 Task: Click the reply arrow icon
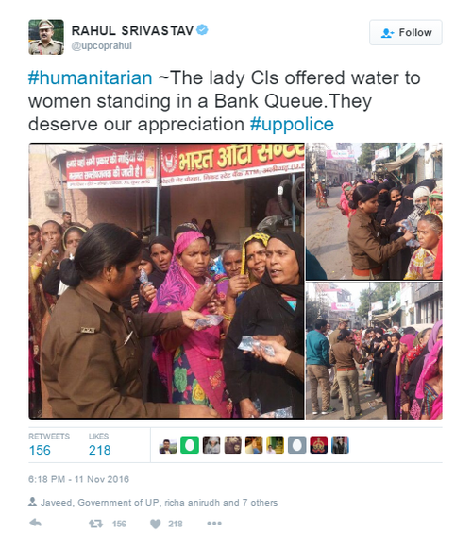click(x=36, y=524)
